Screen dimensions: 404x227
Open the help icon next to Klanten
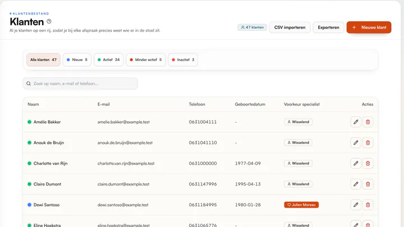49,21
